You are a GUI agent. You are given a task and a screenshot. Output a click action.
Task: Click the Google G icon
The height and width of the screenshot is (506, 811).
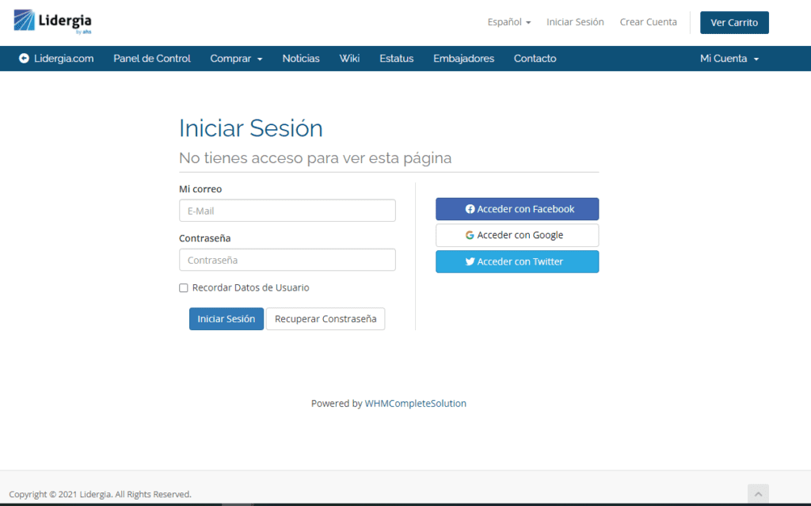470,235
